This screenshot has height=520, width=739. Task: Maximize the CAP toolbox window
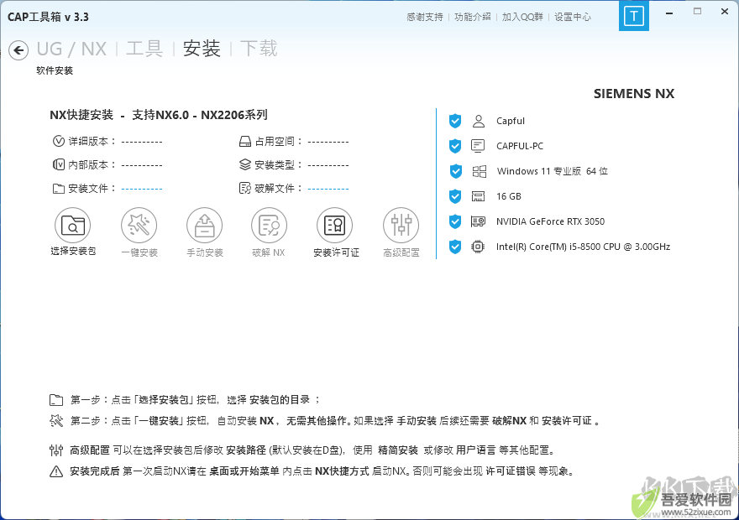tap(698, 11)
